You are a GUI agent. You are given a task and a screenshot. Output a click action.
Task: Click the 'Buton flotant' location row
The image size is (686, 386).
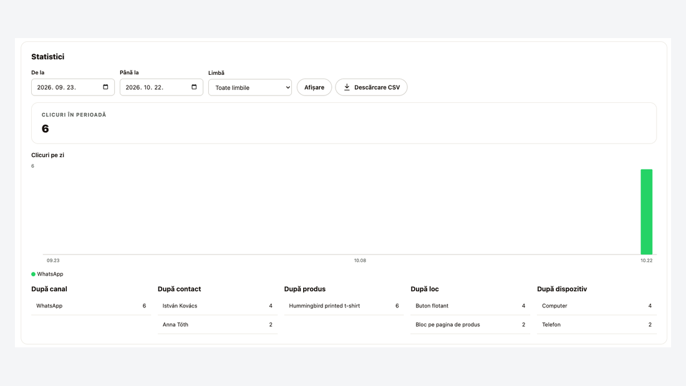click(470, 306)
